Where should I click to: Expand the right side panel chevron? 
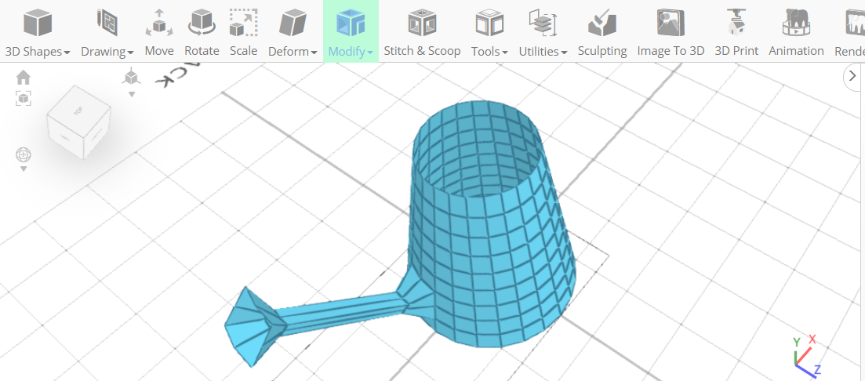[x=852, y=77]
